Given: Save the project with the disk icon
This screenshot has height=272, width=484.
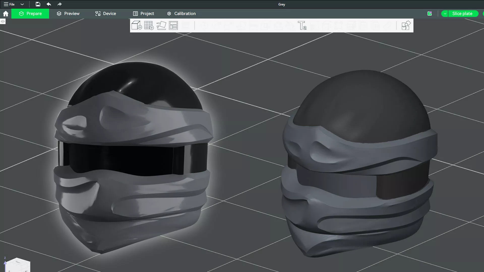Looking at the screenshot, I should pyautogui.click(x=38, y=4).
